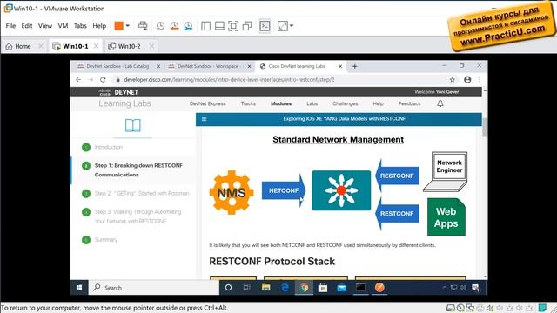The height and width of the screenshot is (313, 557).
Task: Click the notification bell icon
Action: pyautogui.click(x=440, y=103)
